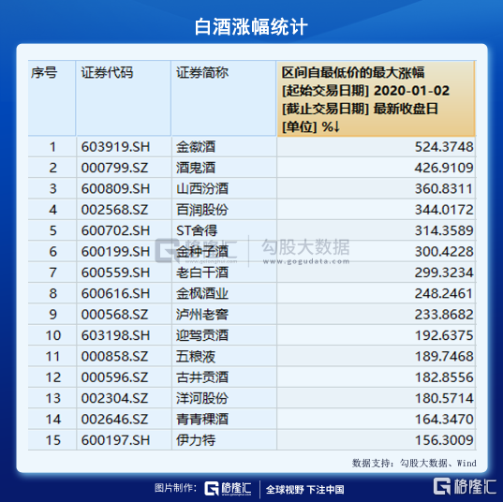The image size is (503, 502).
Task: Select the value 344.0172 cell
Action: (376, 210)
